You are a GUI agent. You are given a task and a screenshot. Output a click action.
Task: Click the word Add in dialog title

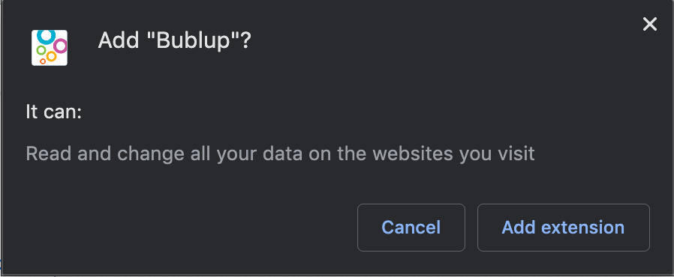click(119, 41)
